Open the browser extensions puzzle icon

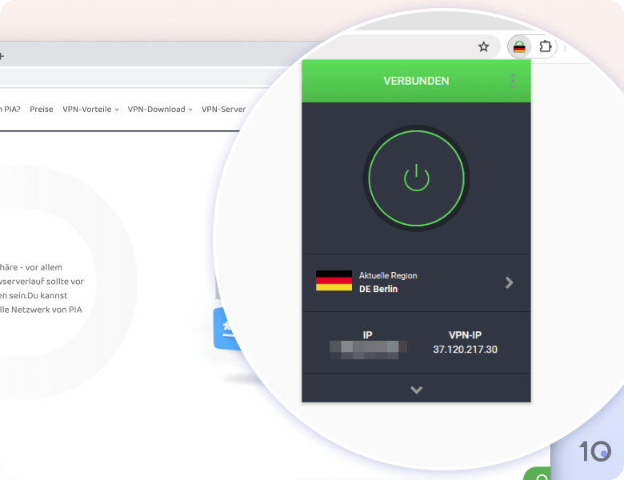coord(546,47)
